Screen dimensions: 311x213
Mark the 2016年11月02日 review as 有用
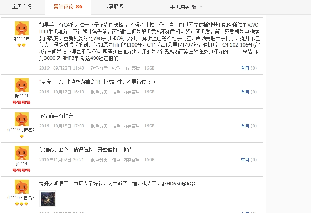(249, 160)
